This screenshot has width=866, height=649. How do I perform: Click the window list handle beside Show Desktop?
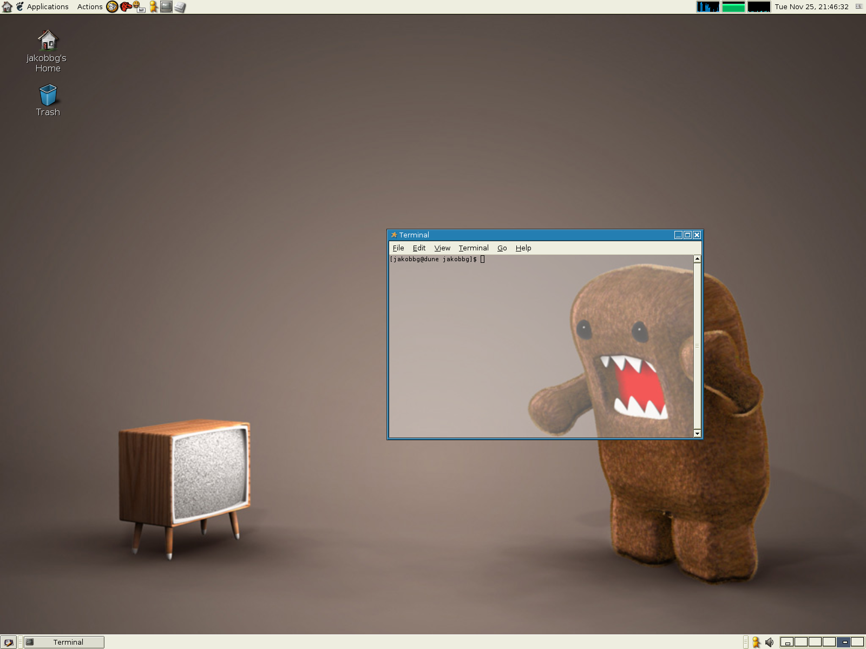point(21,642)
